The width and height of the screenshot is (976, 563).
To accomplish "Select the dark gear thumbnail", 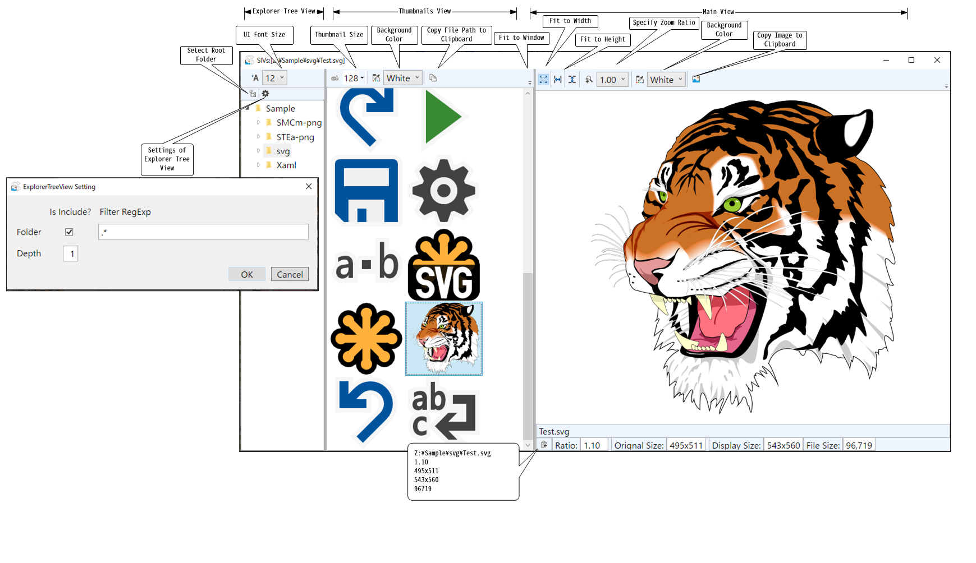I will tap(443, 191).
